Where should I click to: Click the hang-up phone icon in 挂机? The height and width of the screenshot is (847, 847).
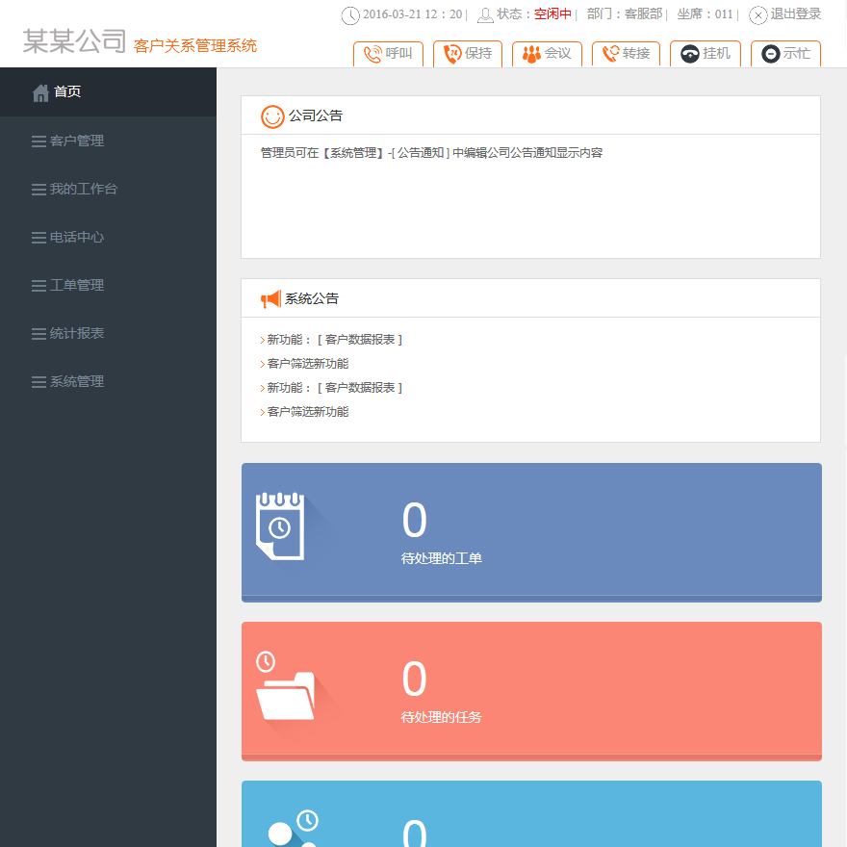690,54
